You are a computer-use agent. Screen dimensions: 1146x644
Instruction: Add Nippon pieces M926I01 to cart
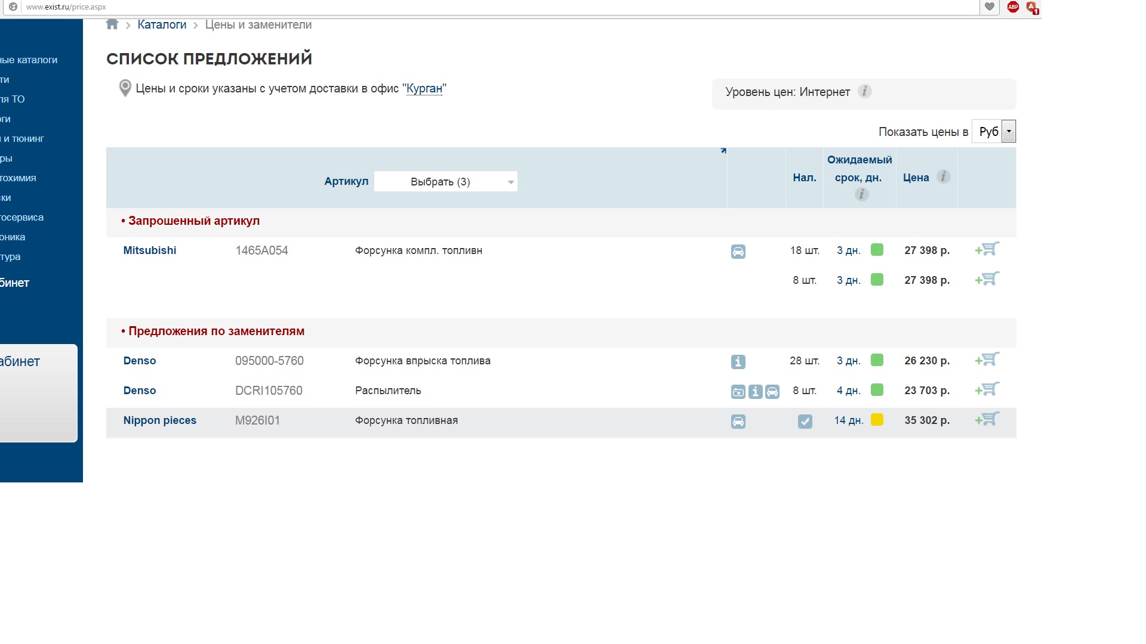pyautogui.click(x=988, y=420)
